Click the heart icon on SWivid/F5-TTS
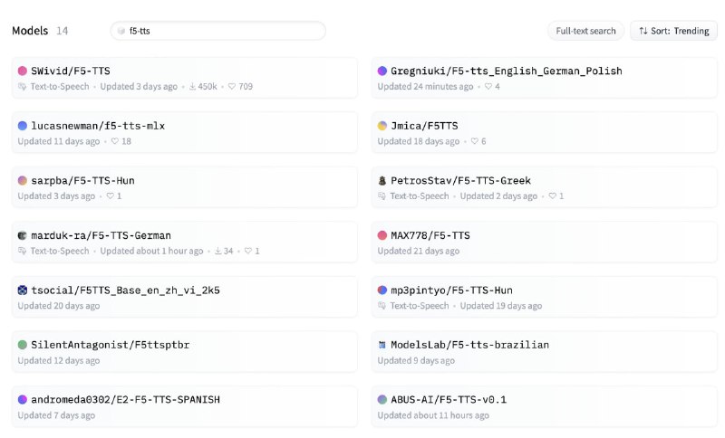This screenshot has width=725, height=438. coord(232,86)
